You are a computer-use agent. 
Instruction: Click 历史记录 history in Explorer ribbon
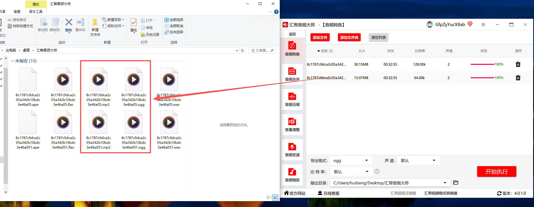150,35
